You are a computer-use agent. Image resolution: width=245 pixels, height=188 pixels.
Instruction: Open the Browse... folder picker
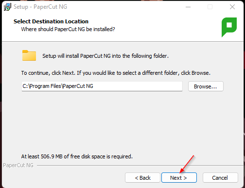pyautogui.click(x=206, y=86)
